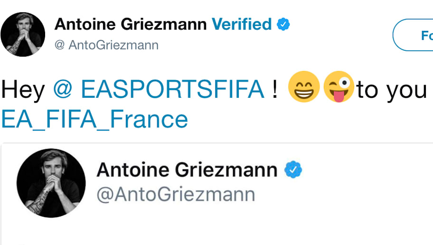
Task: Click the verified badge in the quoted tweet
Action: click(x=293, y=170)
